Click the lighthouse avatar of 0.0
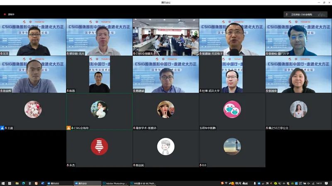The image size is (332, 186). point(232,146)
